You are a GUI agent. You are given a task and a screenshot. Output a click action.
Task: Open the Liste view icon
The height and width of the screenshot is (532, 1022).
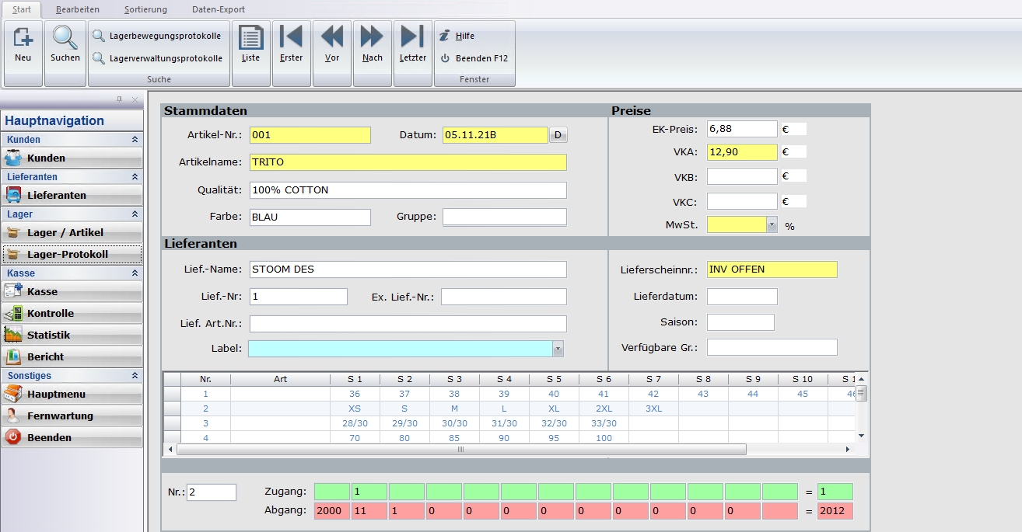coord(250,44)
